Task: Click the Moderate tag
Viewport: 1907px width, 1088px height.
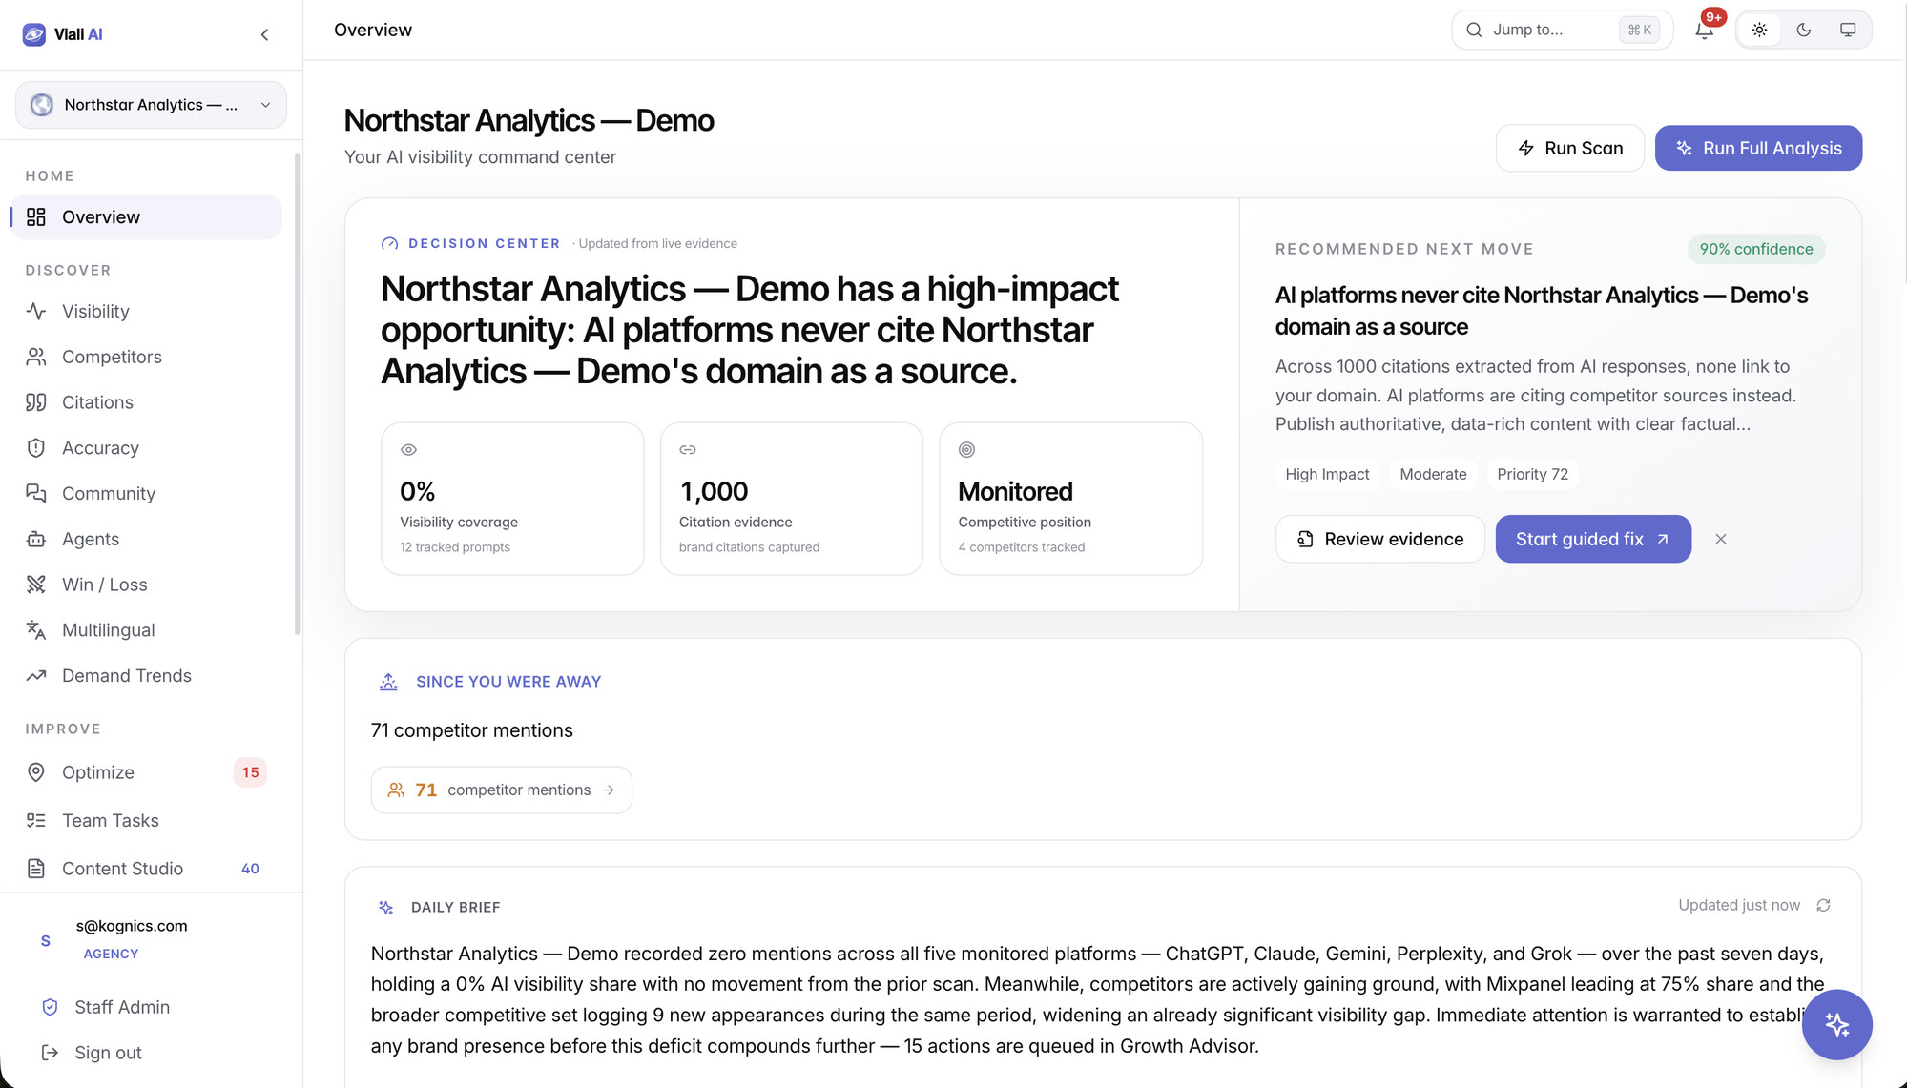Action: pyautogui.click(x=1433, y=474)
